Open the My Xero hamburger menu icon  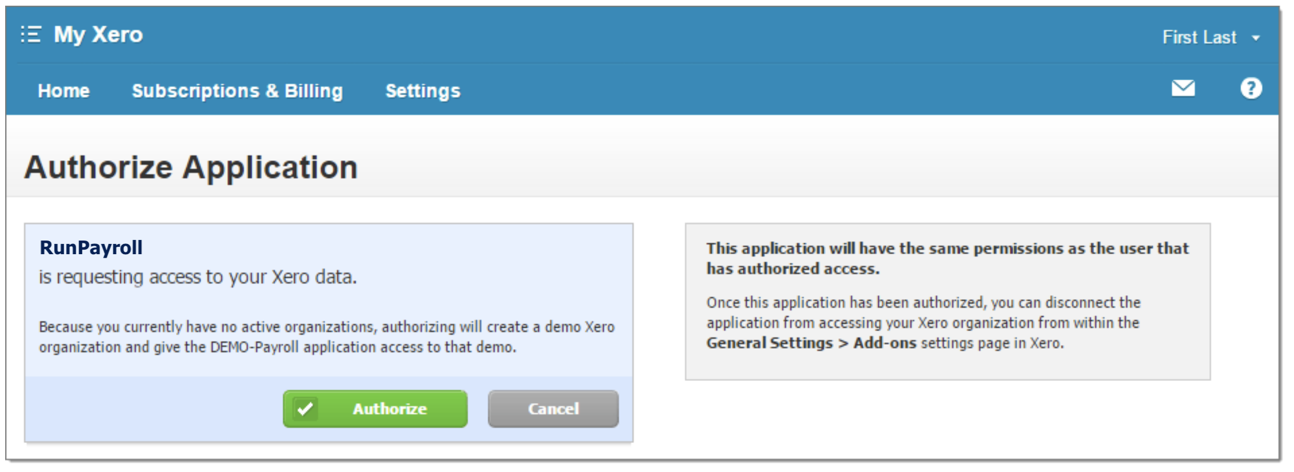(31, 35)
